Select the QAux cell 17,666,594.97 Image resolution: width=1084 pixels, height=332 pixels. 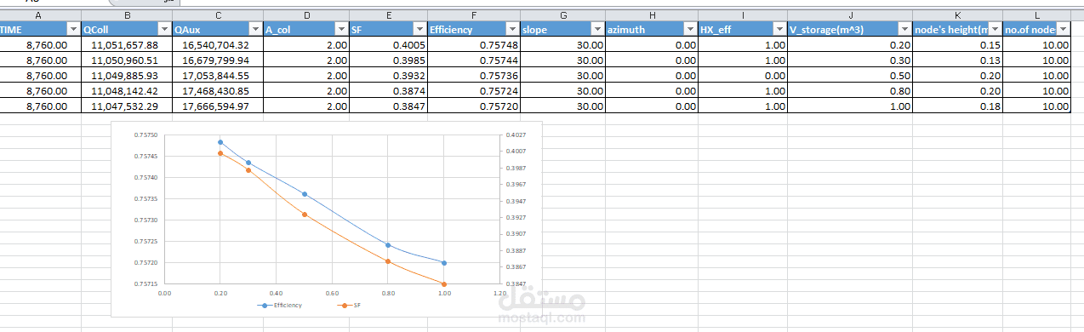point(218,106)
